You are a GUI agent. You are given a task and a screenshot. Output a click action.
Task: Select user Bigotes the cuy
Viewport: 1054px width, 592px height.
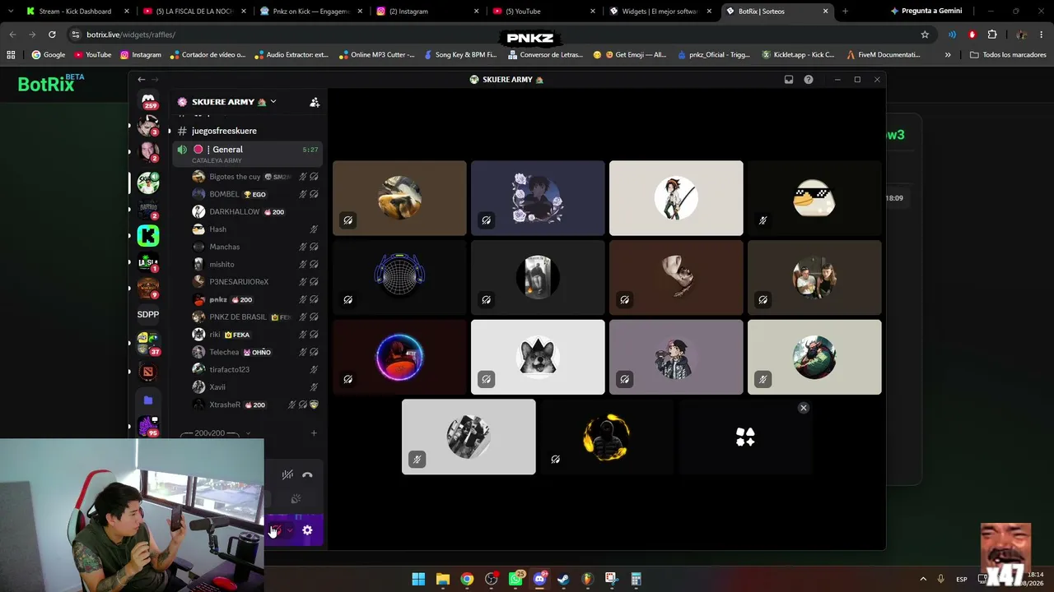tap(247, 177)
